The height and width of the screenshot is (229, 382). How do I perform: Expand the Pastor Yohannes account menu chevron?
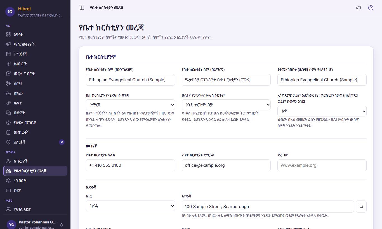click(x=62, y=225)
